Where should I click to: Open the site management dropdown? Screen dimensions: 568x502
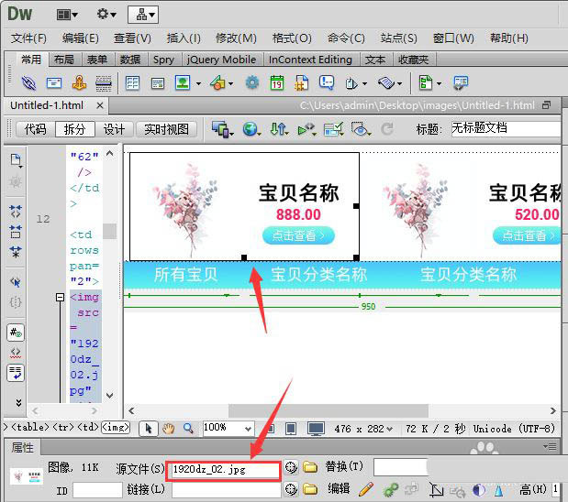click(143, 15)
